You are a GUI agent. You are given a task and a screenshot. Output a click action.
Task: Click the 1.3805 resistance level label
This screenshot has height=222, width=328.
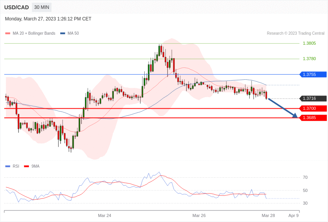309,43
